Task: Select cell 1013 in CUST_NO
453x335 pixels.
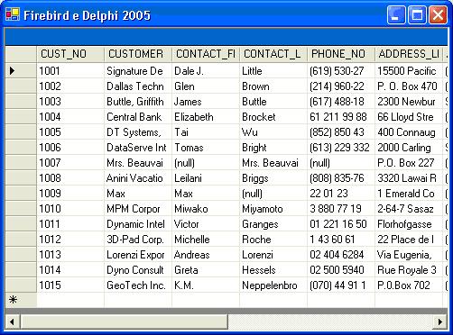Action: tap(70, 255)
